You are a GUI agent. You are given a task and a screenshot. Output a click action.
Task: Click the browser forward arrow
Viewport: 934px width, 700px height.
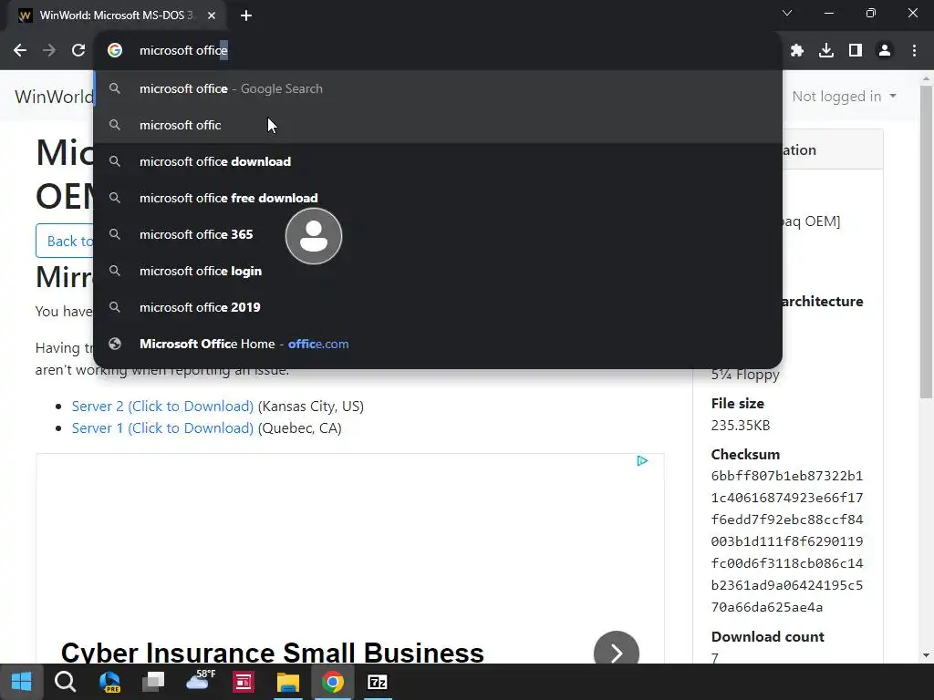pos(49,51)
